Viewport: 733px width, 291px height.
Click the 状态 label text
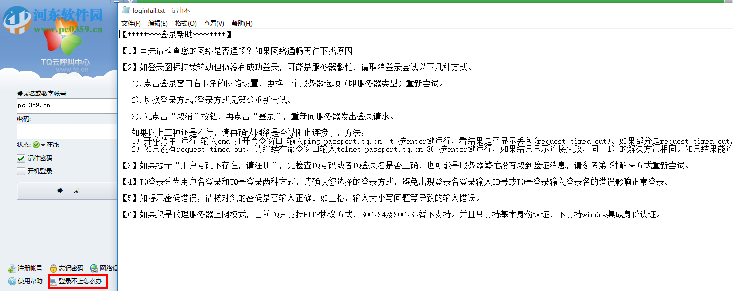(24, 145)
